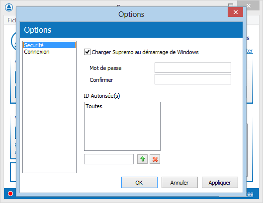
Task: Click the red X remove ID icon
Action: coord(155,159)
